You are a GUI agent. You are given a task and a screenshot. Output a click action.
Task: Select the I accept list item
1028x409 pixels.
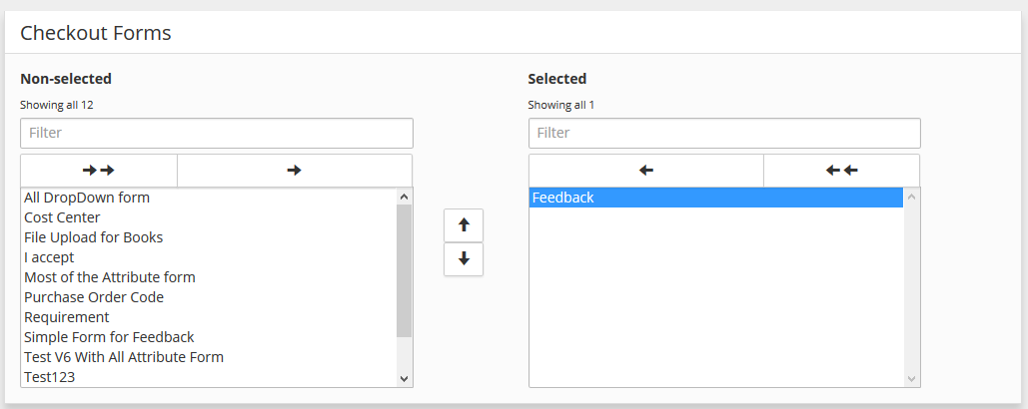49,257
